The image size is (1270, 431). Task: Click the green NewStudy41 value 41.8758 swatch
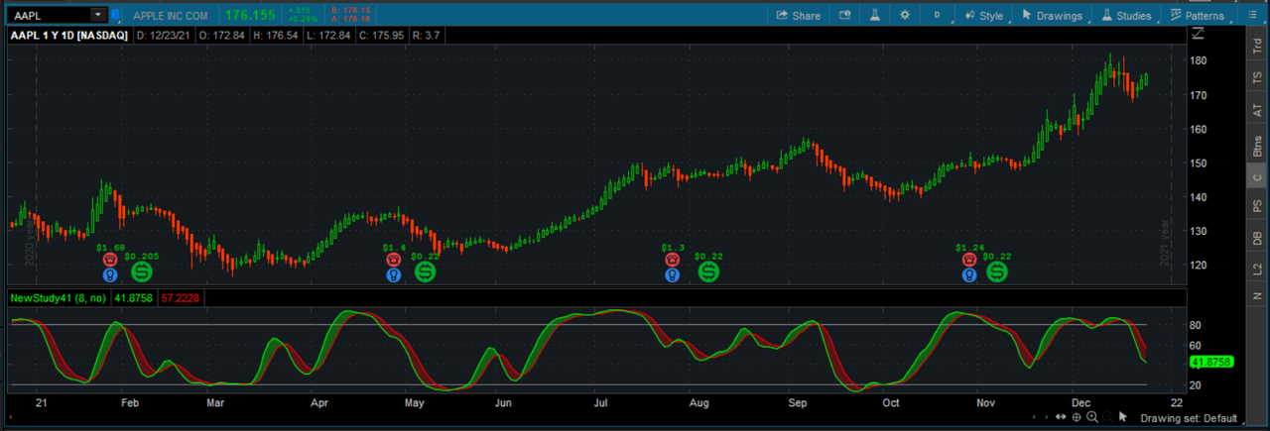point(130,297)
